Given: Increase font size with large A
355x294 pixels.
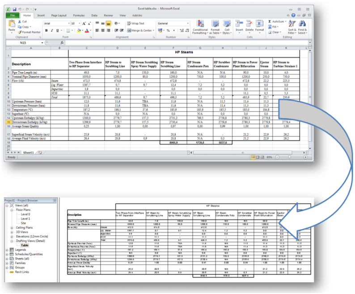Looking at the screenshot, I should [84, 24].
